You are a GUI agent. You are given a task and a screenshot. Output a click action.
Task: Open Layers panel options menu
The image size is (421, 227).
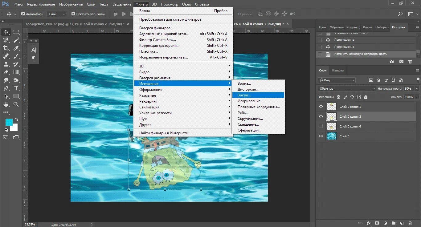tap(418, 70)
